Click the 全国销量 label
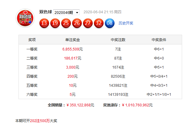Screen dimensions: 193x126 [56, 105]
